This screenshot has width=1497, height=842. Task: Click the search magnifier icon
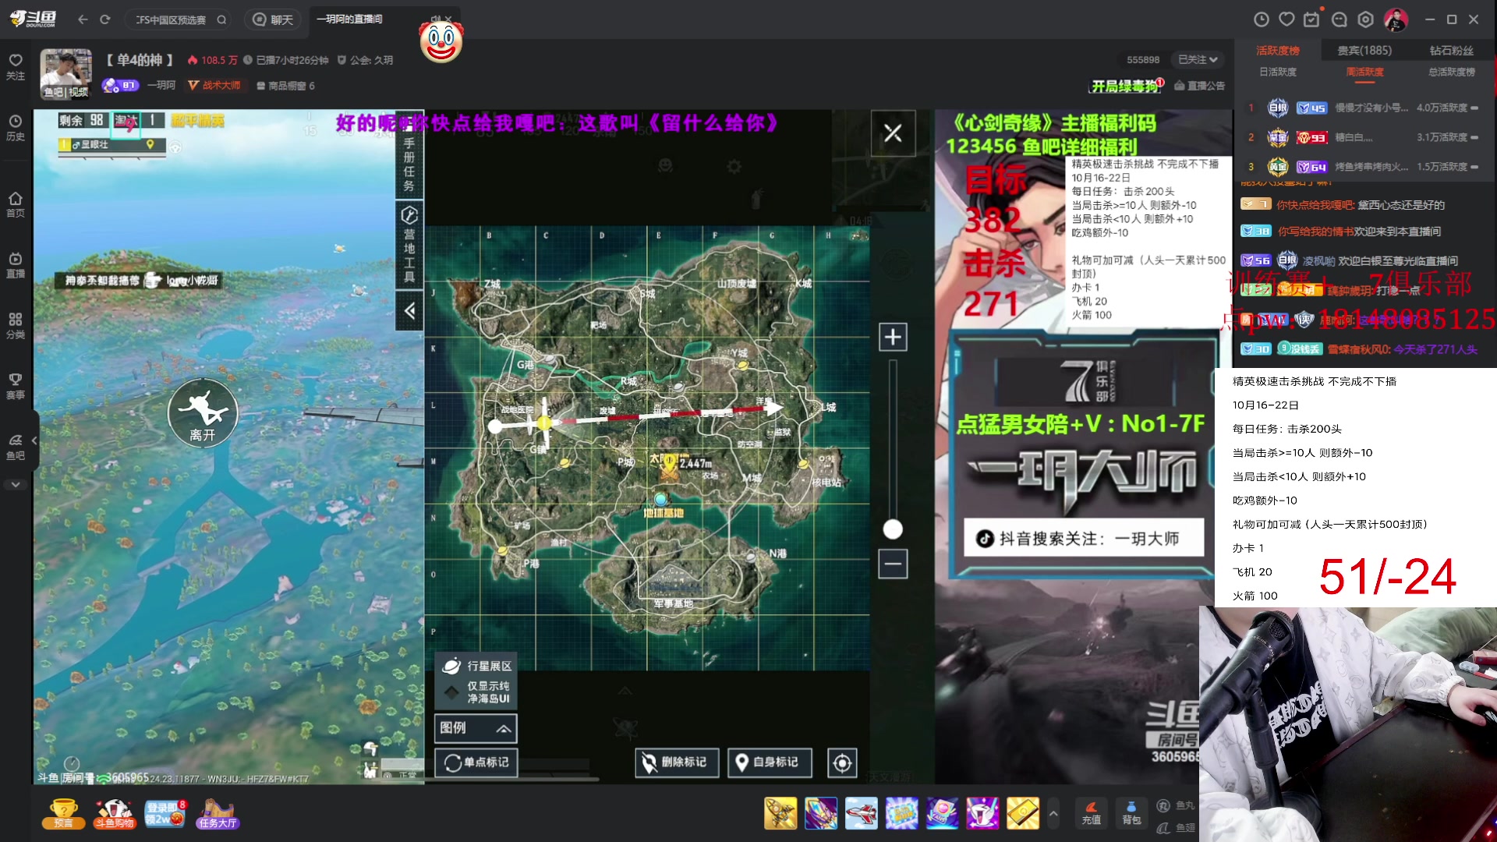pyautogui.click(x=221, y=19)
